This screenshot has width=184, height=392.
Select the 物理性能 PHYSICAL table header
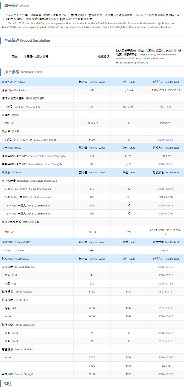coord(13,82)
